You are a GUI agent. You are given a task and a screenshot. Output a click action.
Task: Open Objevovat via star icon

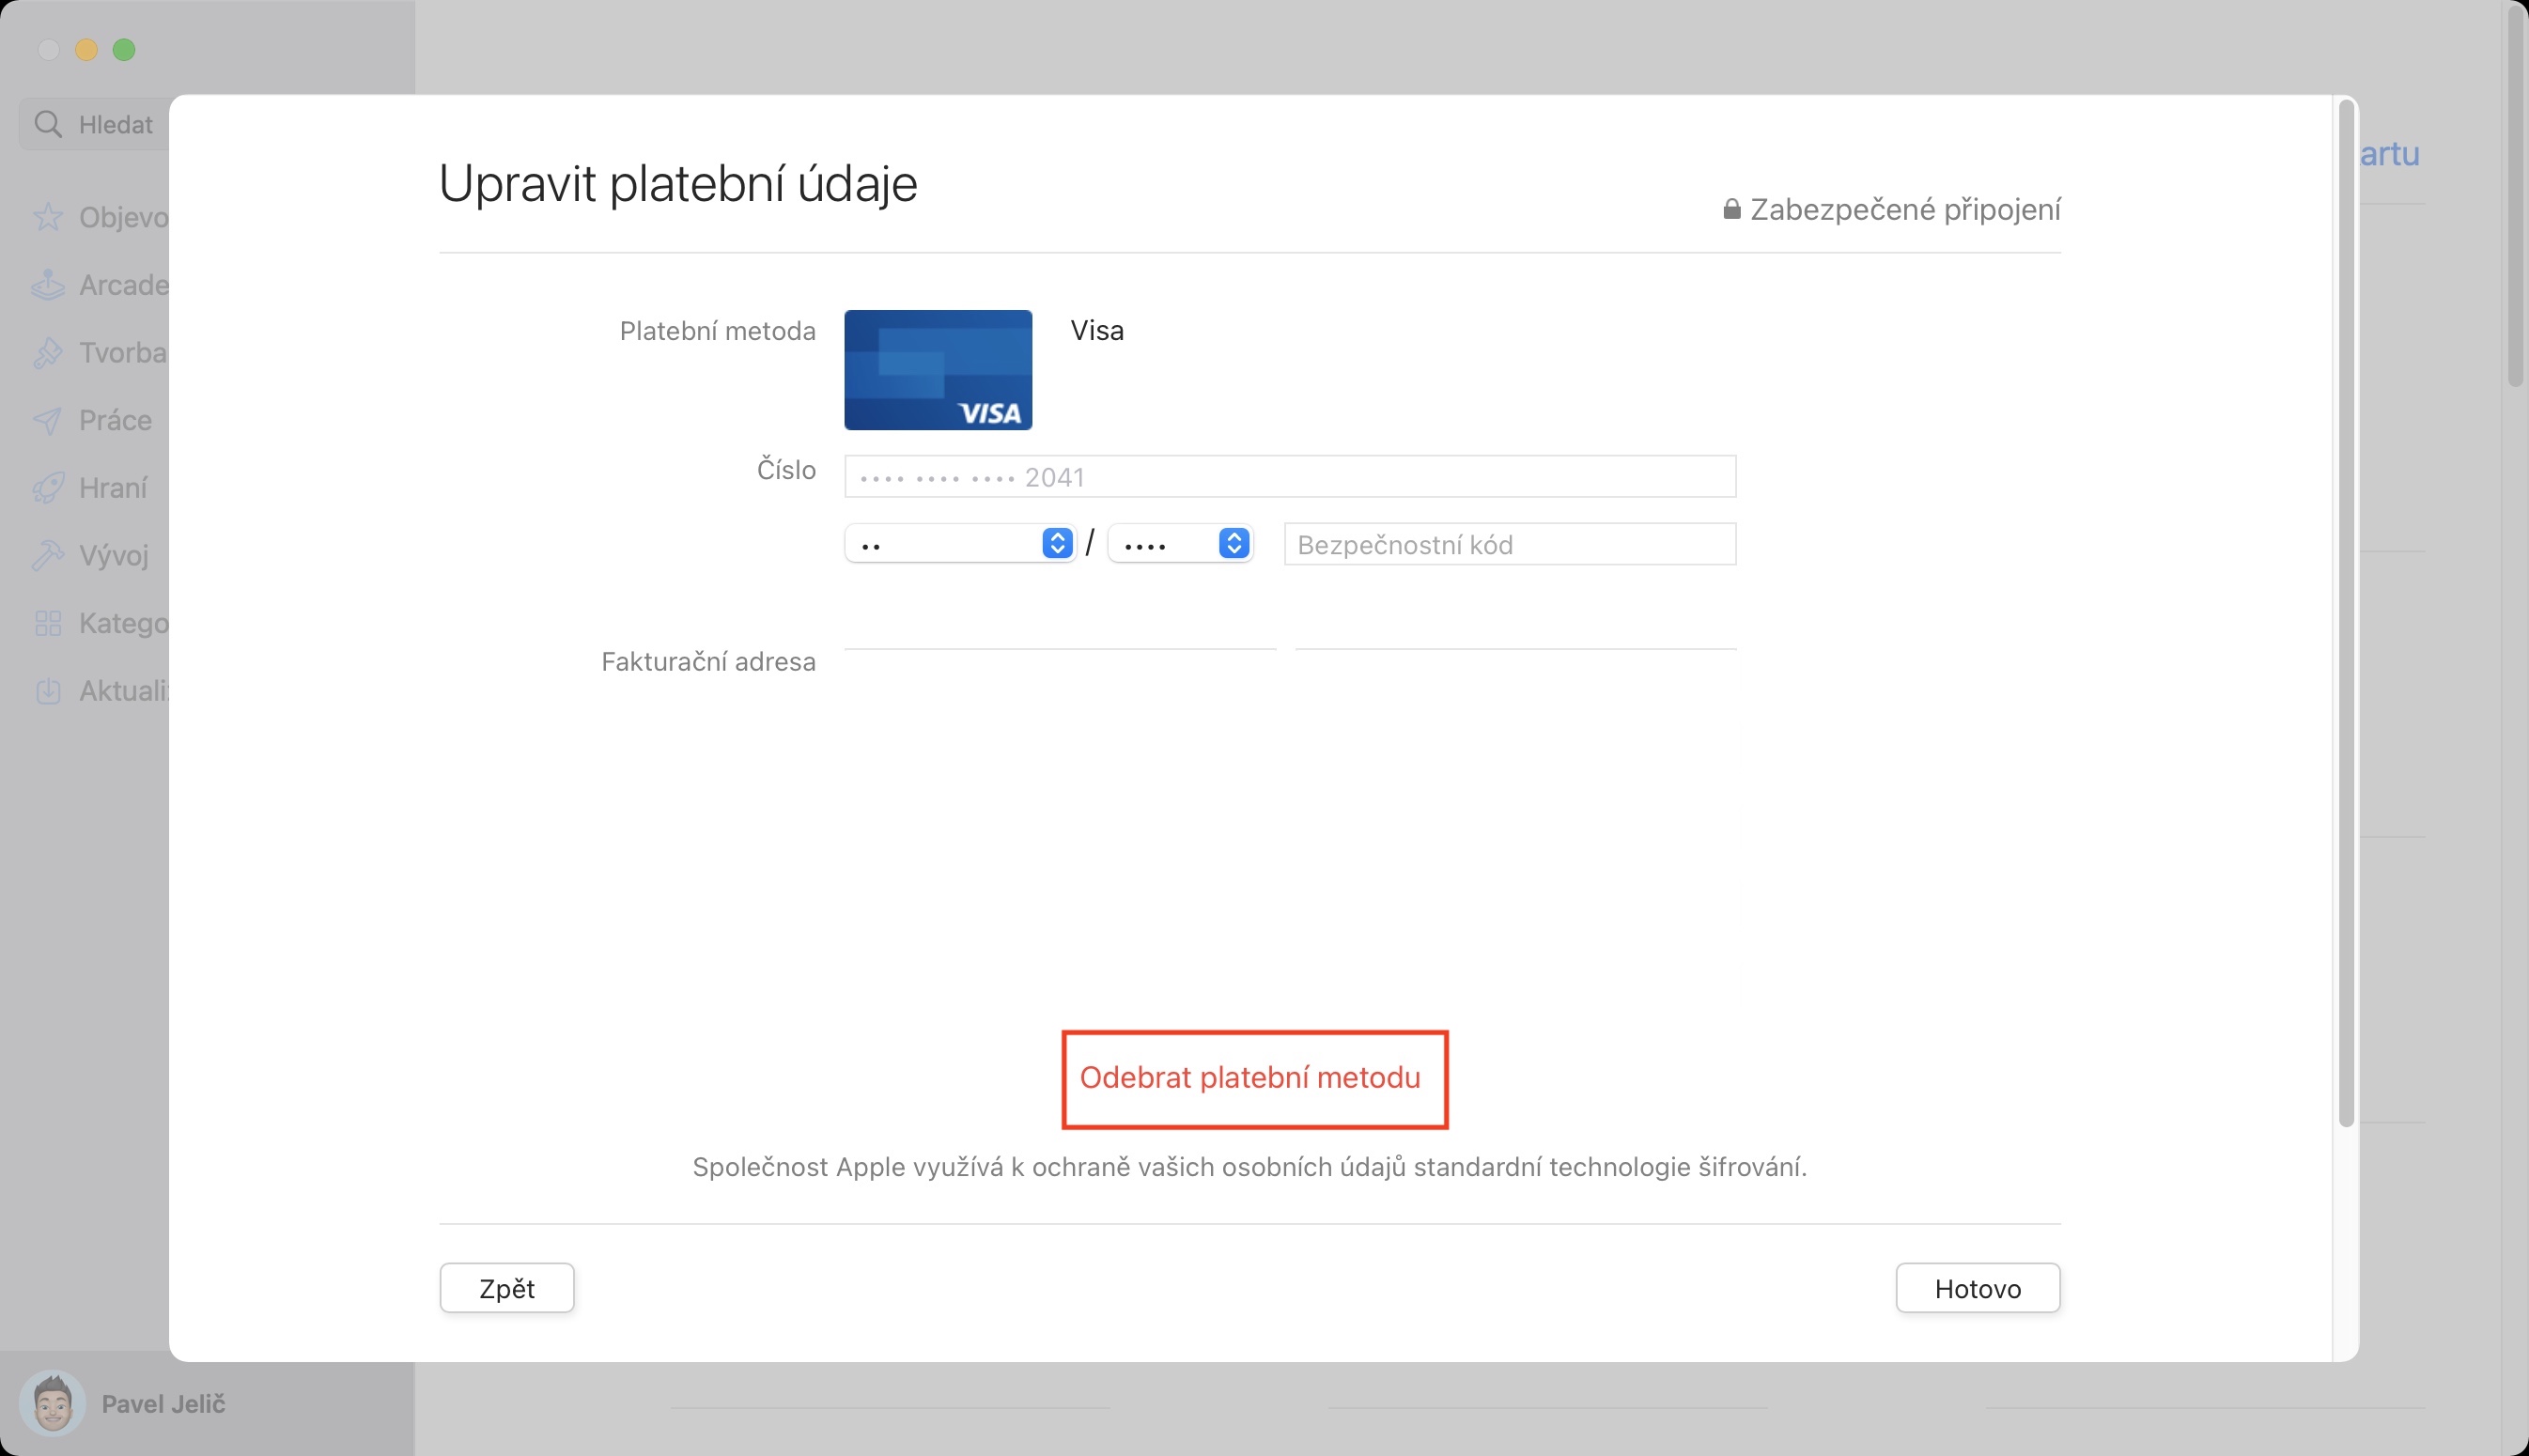coord(47,217)
